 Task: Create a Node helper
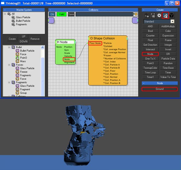pos(150,54)
